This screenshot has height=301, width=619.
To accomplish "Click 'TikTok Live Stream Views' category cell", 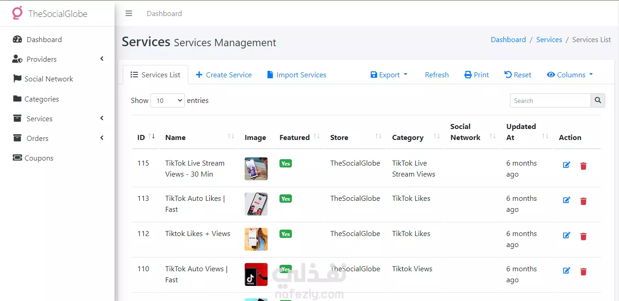I will (x=414, y=169).
